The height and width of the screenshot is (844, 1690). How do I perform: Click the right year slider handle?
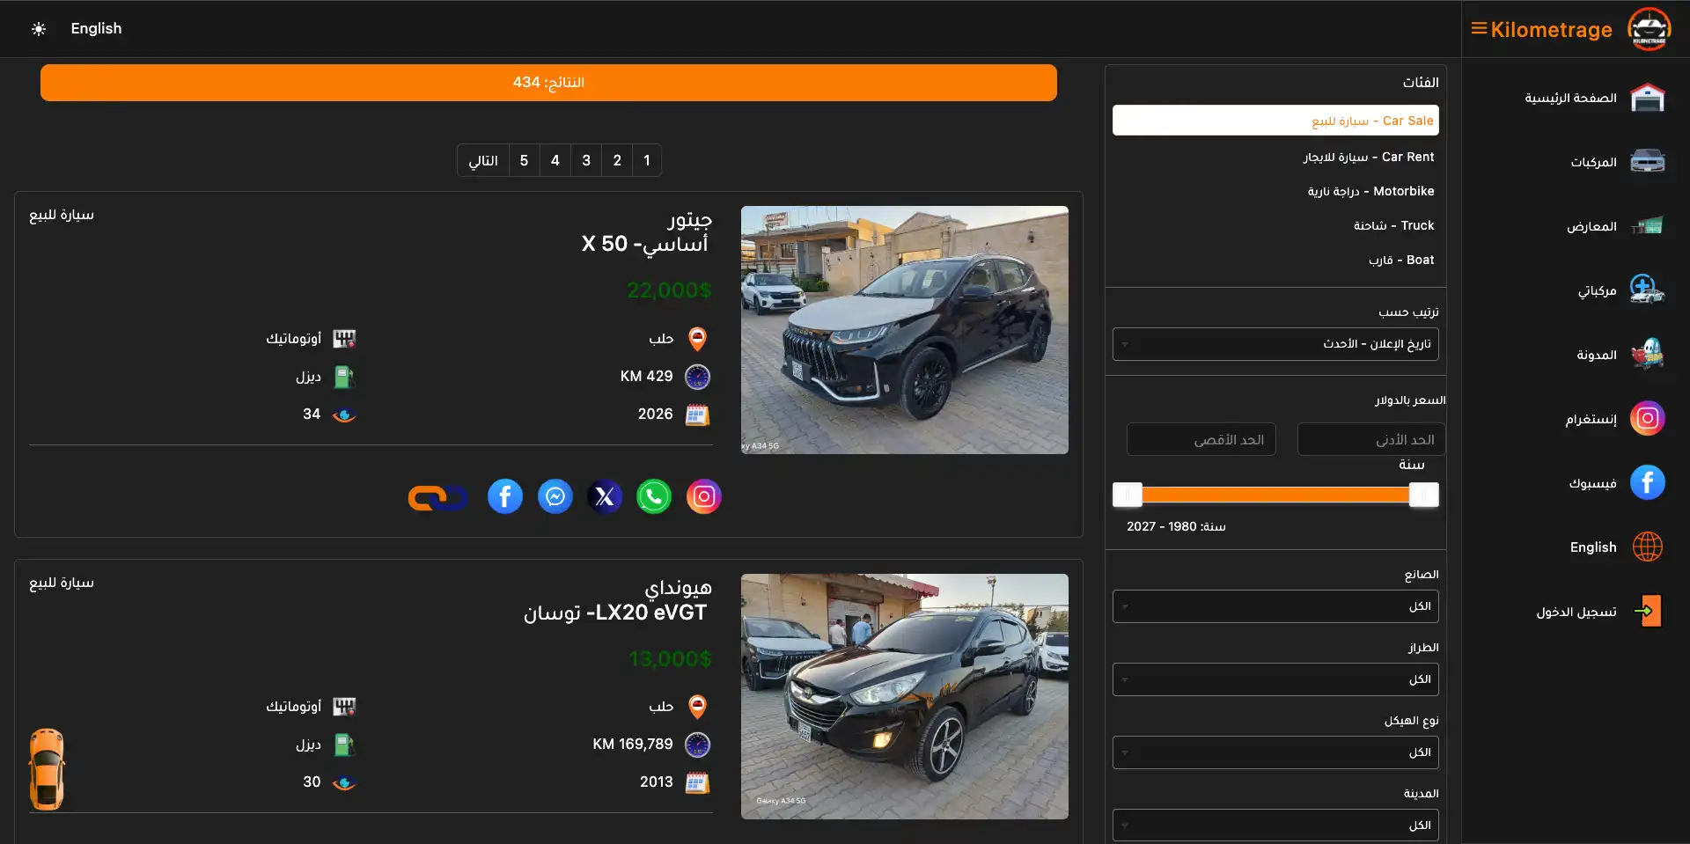coord(1423,495)
